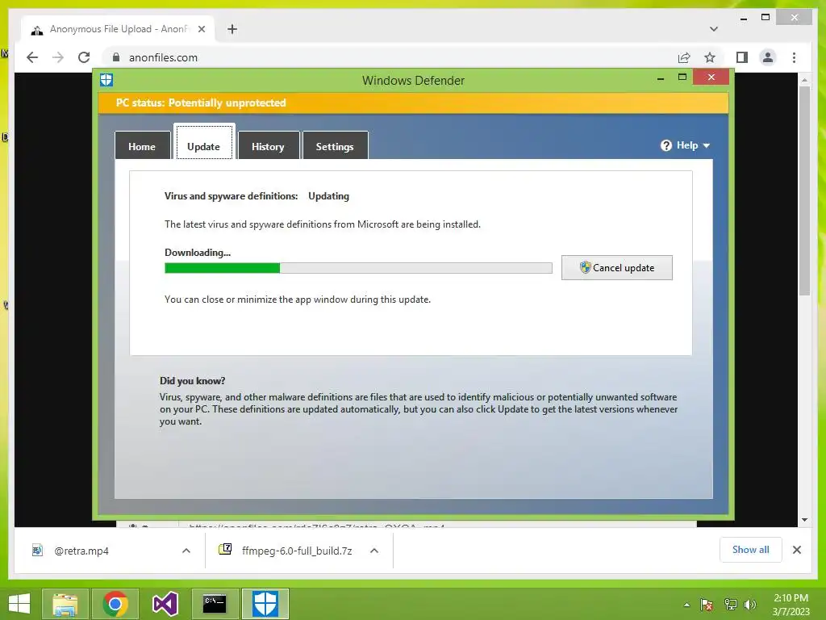This screenshot has height=620, width=826.
Task: Select the Anonymous File Upload browser tab
Action: point(118,29)
